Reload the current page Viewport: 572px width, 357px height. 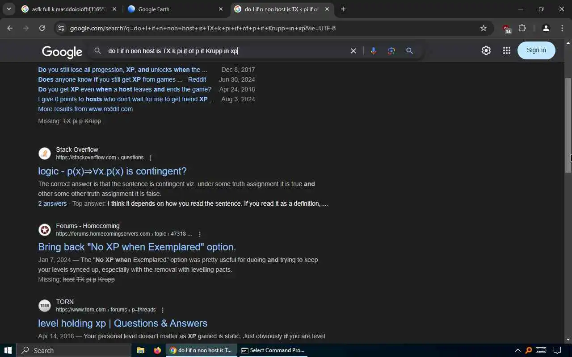42,28
